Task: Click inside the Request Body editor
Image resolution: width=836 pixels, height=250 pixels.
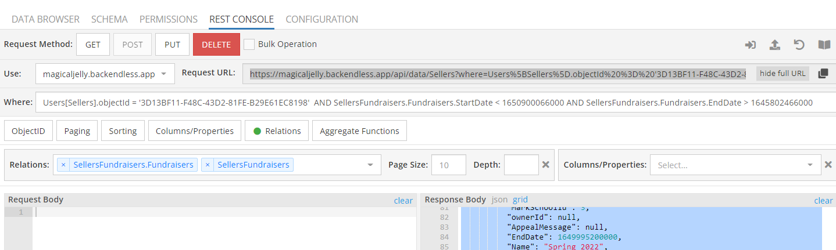Action: pyautogui.click(x=224, y=229)
